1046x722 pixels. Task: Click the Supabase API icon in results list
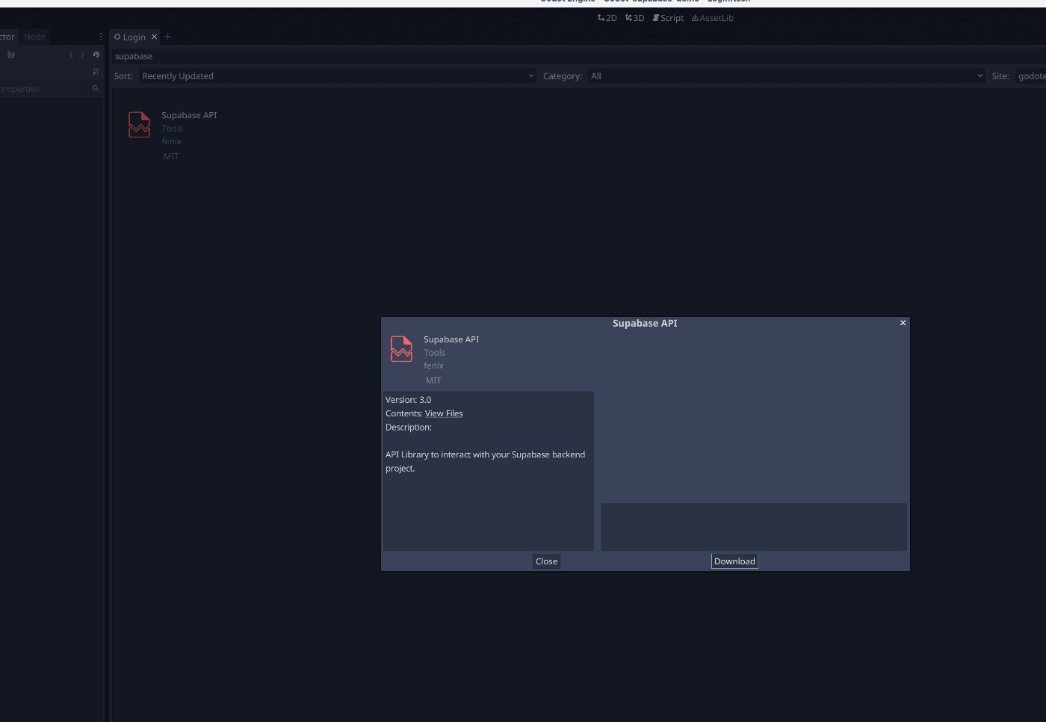(x=140, y=125)
